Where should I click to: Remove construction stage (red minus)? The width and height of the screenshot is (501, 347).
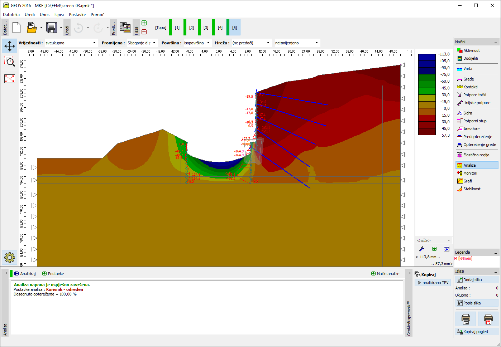pyautogui.click(x=144, y=32)
